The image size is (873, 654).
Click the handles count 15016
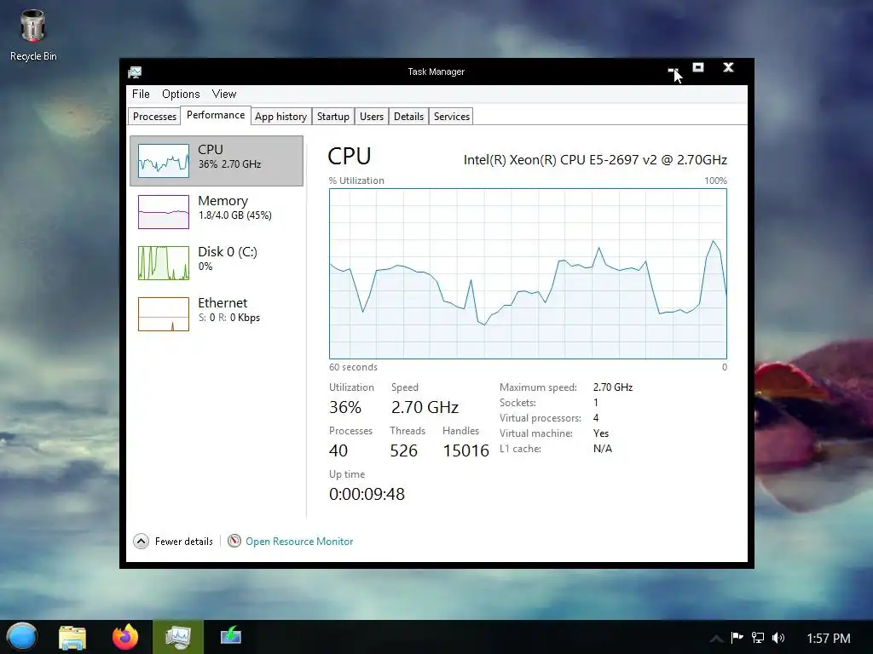pos(466,450)
